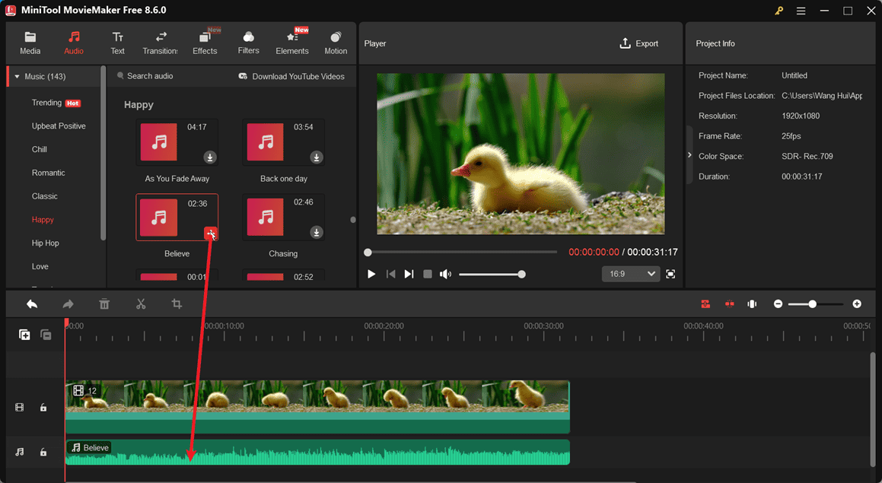Click the 00:00:20:00 timeline ruler mark

[x=384, y=326]
